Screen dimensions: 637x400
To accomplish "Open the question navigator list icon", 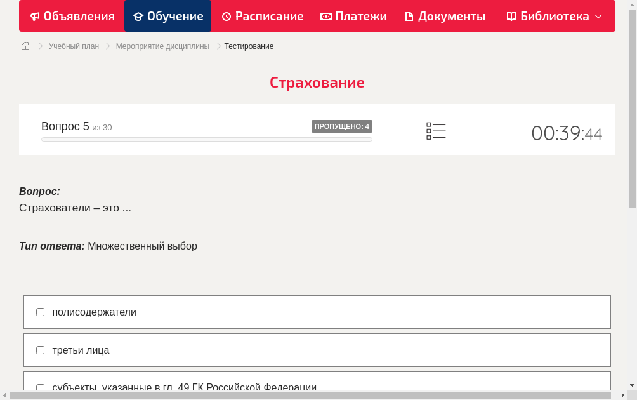I will (436, 130).
